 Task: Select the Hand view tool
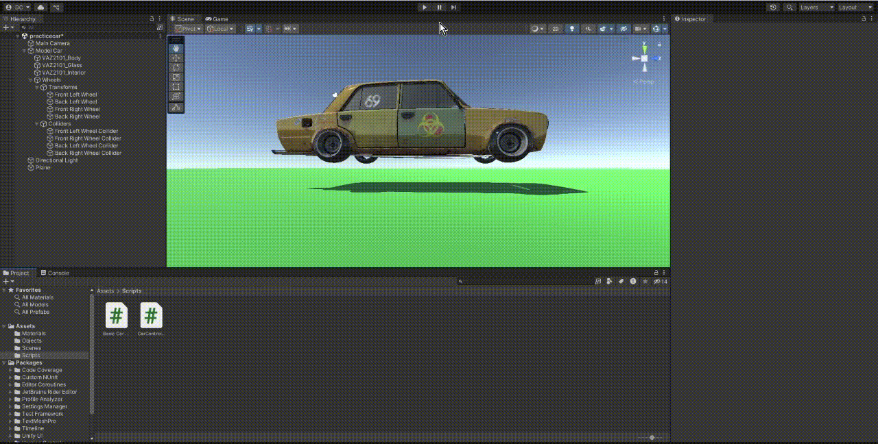(176, 49)
